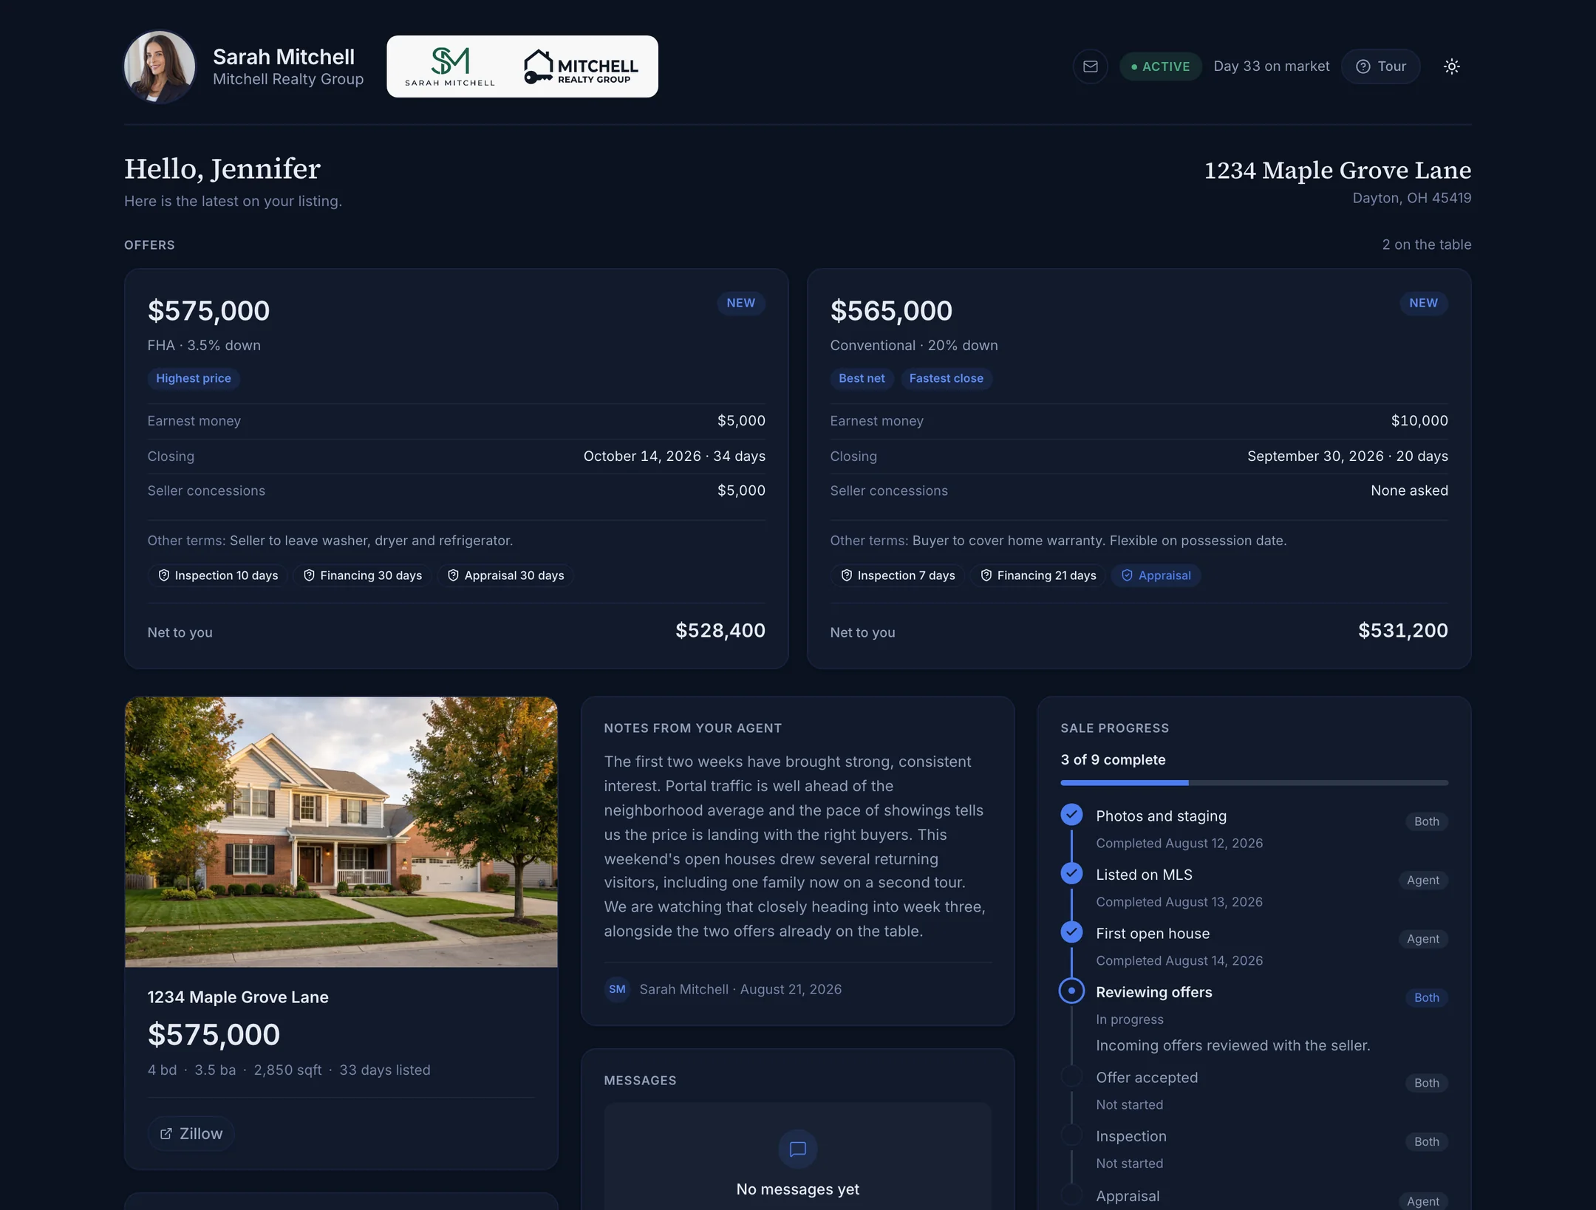The height and width of the screenshot is (1210, 1596).
Task: Click the $531,200 net to you value
Action: pyautogui.click(x=1402, y=630)
